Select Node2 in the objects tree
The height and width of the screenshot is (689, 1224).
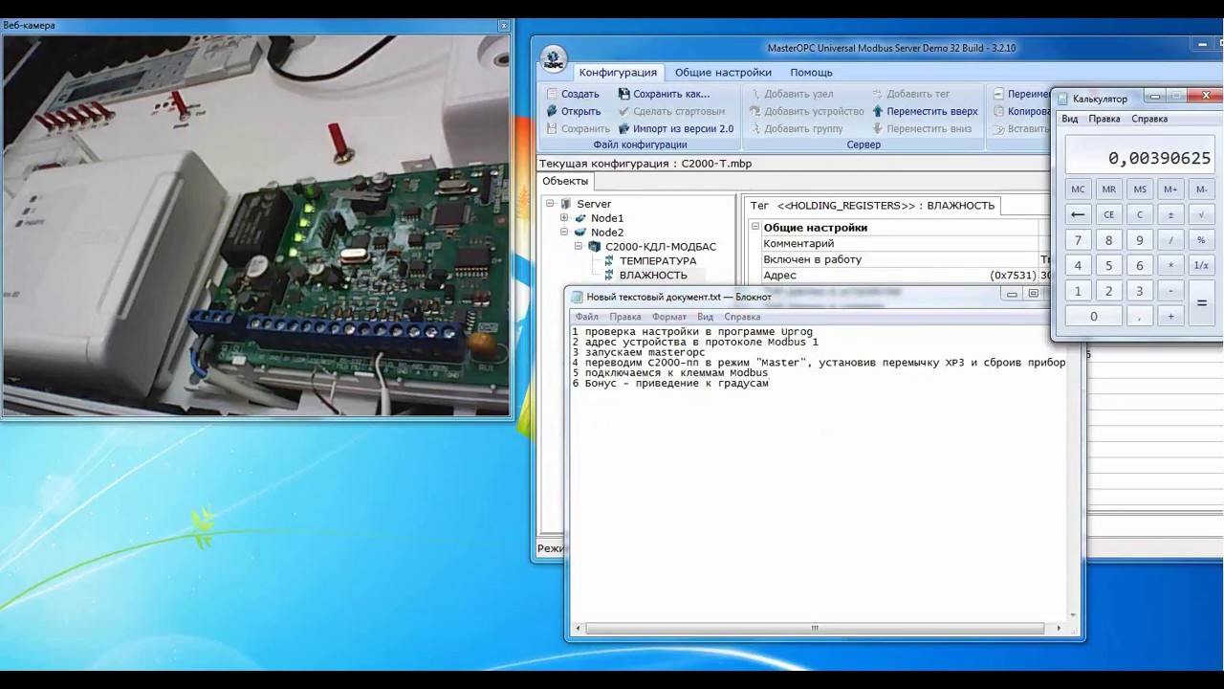tap(606, 233)
